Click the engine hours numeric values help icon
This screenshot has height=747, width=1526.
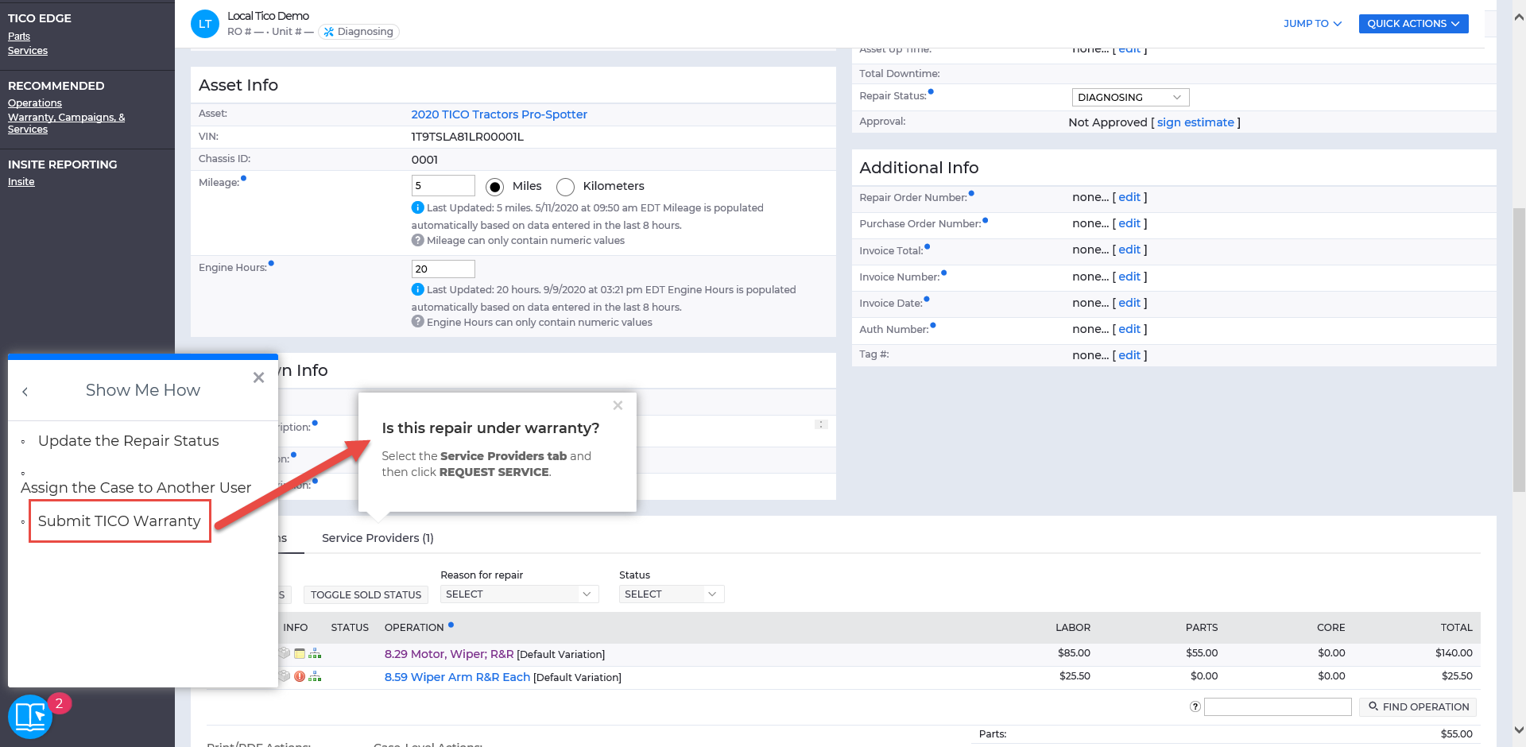pyautogui.click(x=417, y=322)
